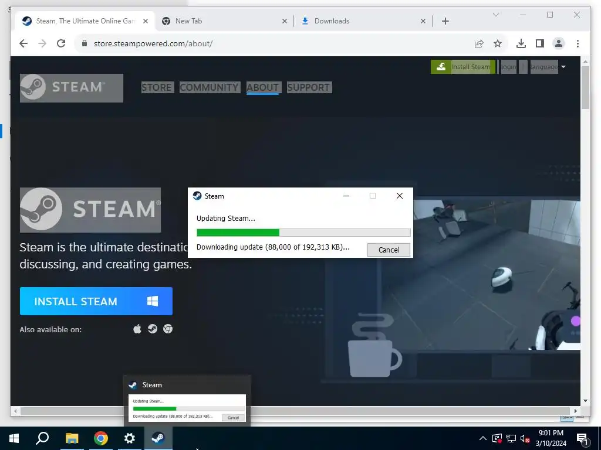Click the large blue INSTALL STEAM button
Screen dimensions: 601x450
[x=96, y=301]
